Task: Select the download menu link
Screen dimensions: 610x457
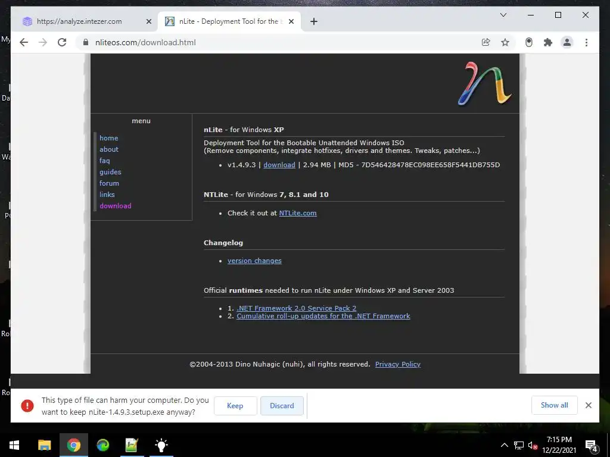Action: [x=115, y=205]
